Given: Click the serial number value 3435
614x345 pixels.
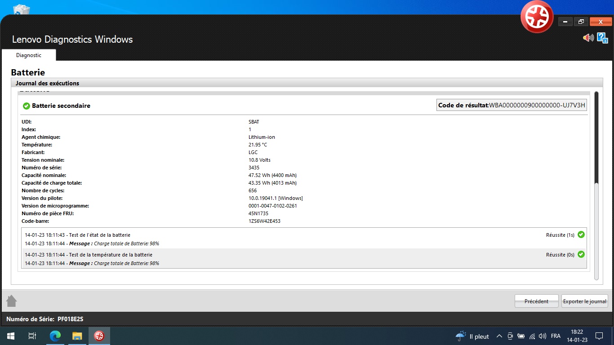Looking at the screenshot, I should click(254, 168).
